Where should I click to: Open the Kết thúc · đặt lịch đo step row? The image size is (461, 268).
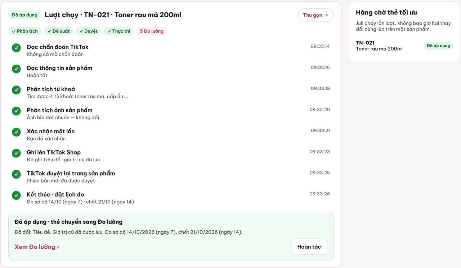click(x=171, y=198)
